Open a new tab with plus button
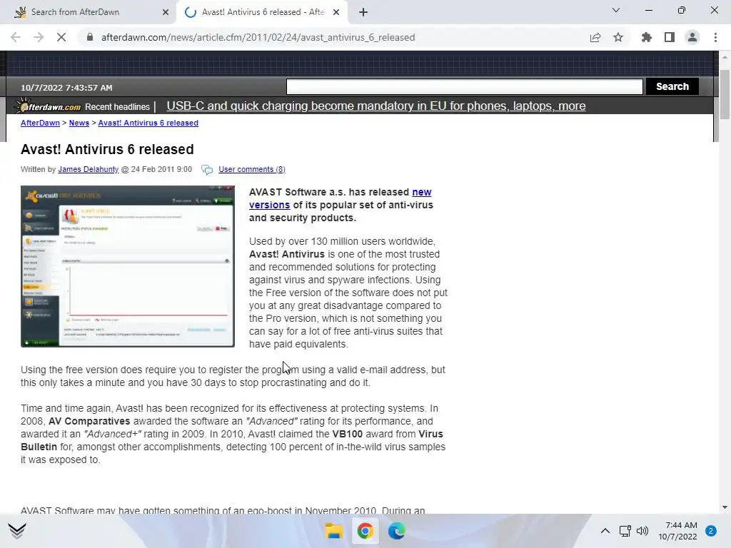This screenshot has height=548, width=731. point(363,12)
